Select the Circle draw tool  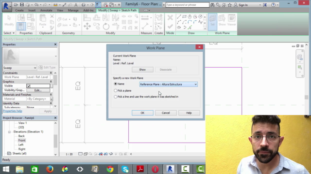[201, 17]
